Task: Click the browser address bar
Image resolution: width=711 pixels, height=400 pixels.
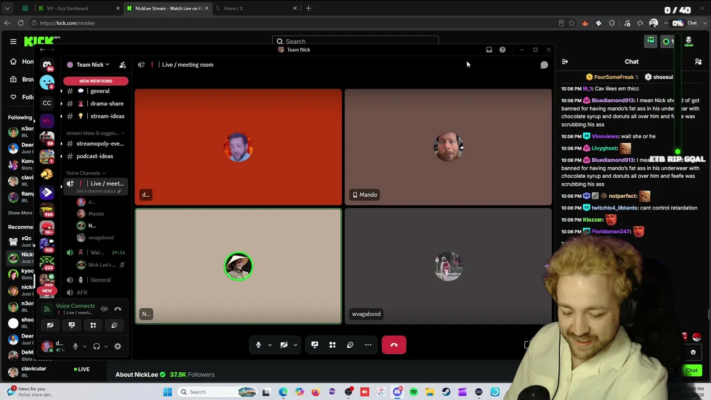Action: tap(294, 23)
